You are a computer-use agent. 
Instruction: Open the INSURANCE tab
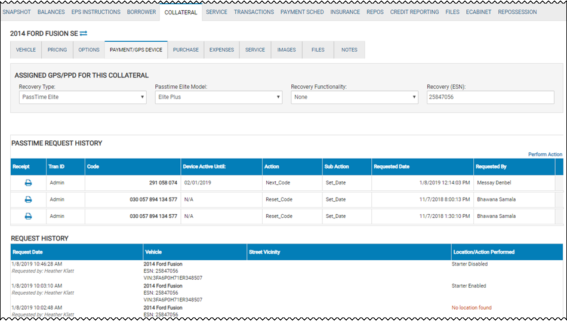point(345,12)
